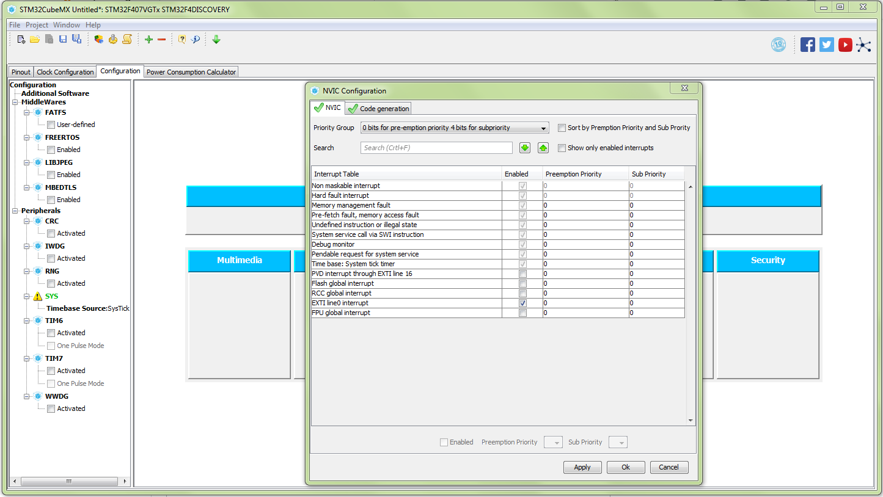Click the Security category header
Viewport: 883px width, 497px height.
(768, 261)
